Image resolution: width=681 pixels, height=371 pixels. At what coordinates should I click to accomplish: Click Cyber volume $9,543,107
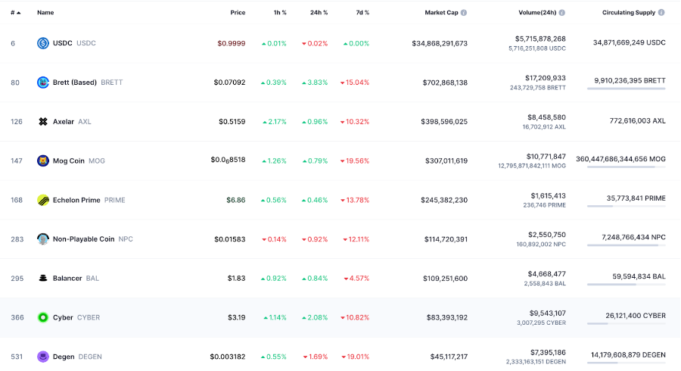548,313
